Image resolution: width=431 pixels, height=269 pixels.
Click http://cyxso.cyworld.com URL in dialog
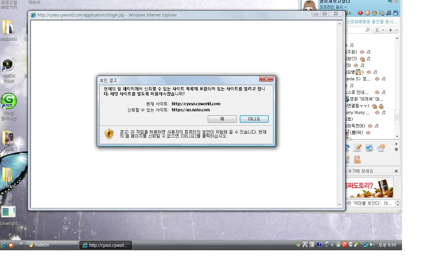pyautogui.click(x=196, y=104)
